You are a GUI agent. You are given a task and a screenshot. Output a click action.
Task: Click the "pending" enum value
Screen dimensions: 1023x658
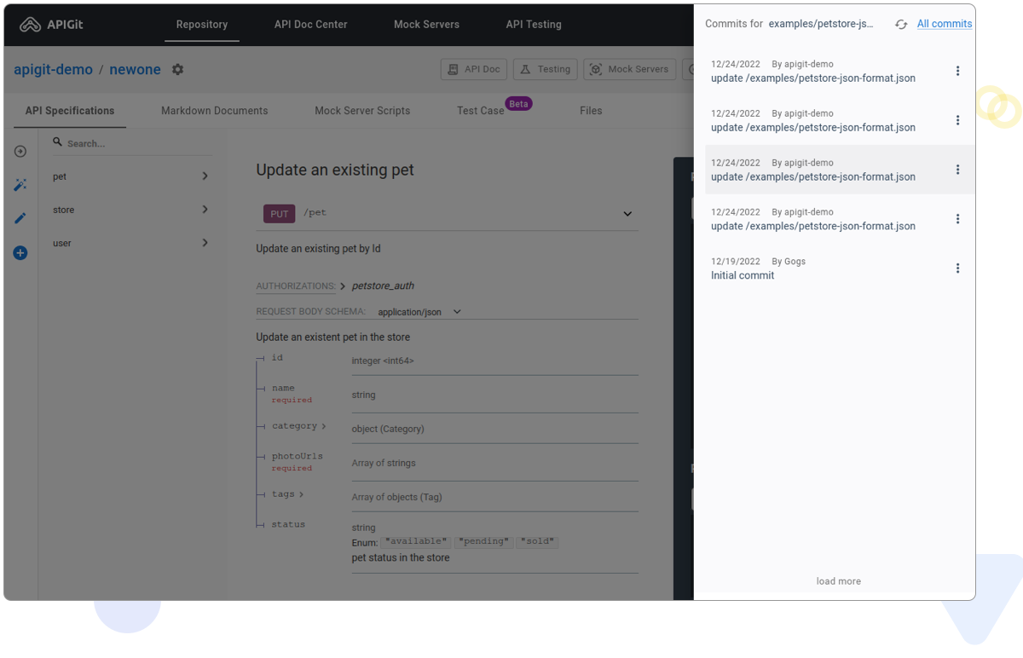tap(484, 541)
